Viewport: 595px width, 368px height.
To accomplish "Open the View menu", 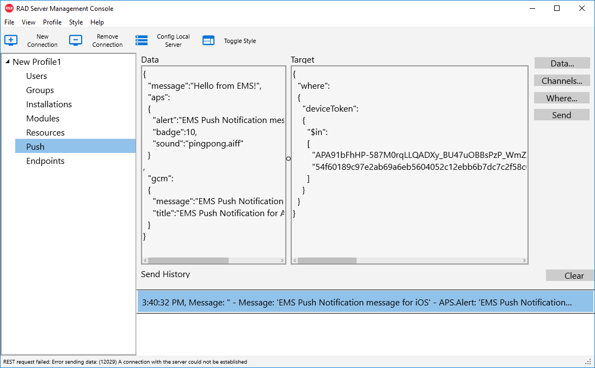I will point(28,22).
